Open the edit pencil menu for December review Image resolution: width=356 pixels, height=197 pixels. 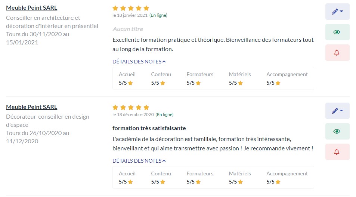337,111
